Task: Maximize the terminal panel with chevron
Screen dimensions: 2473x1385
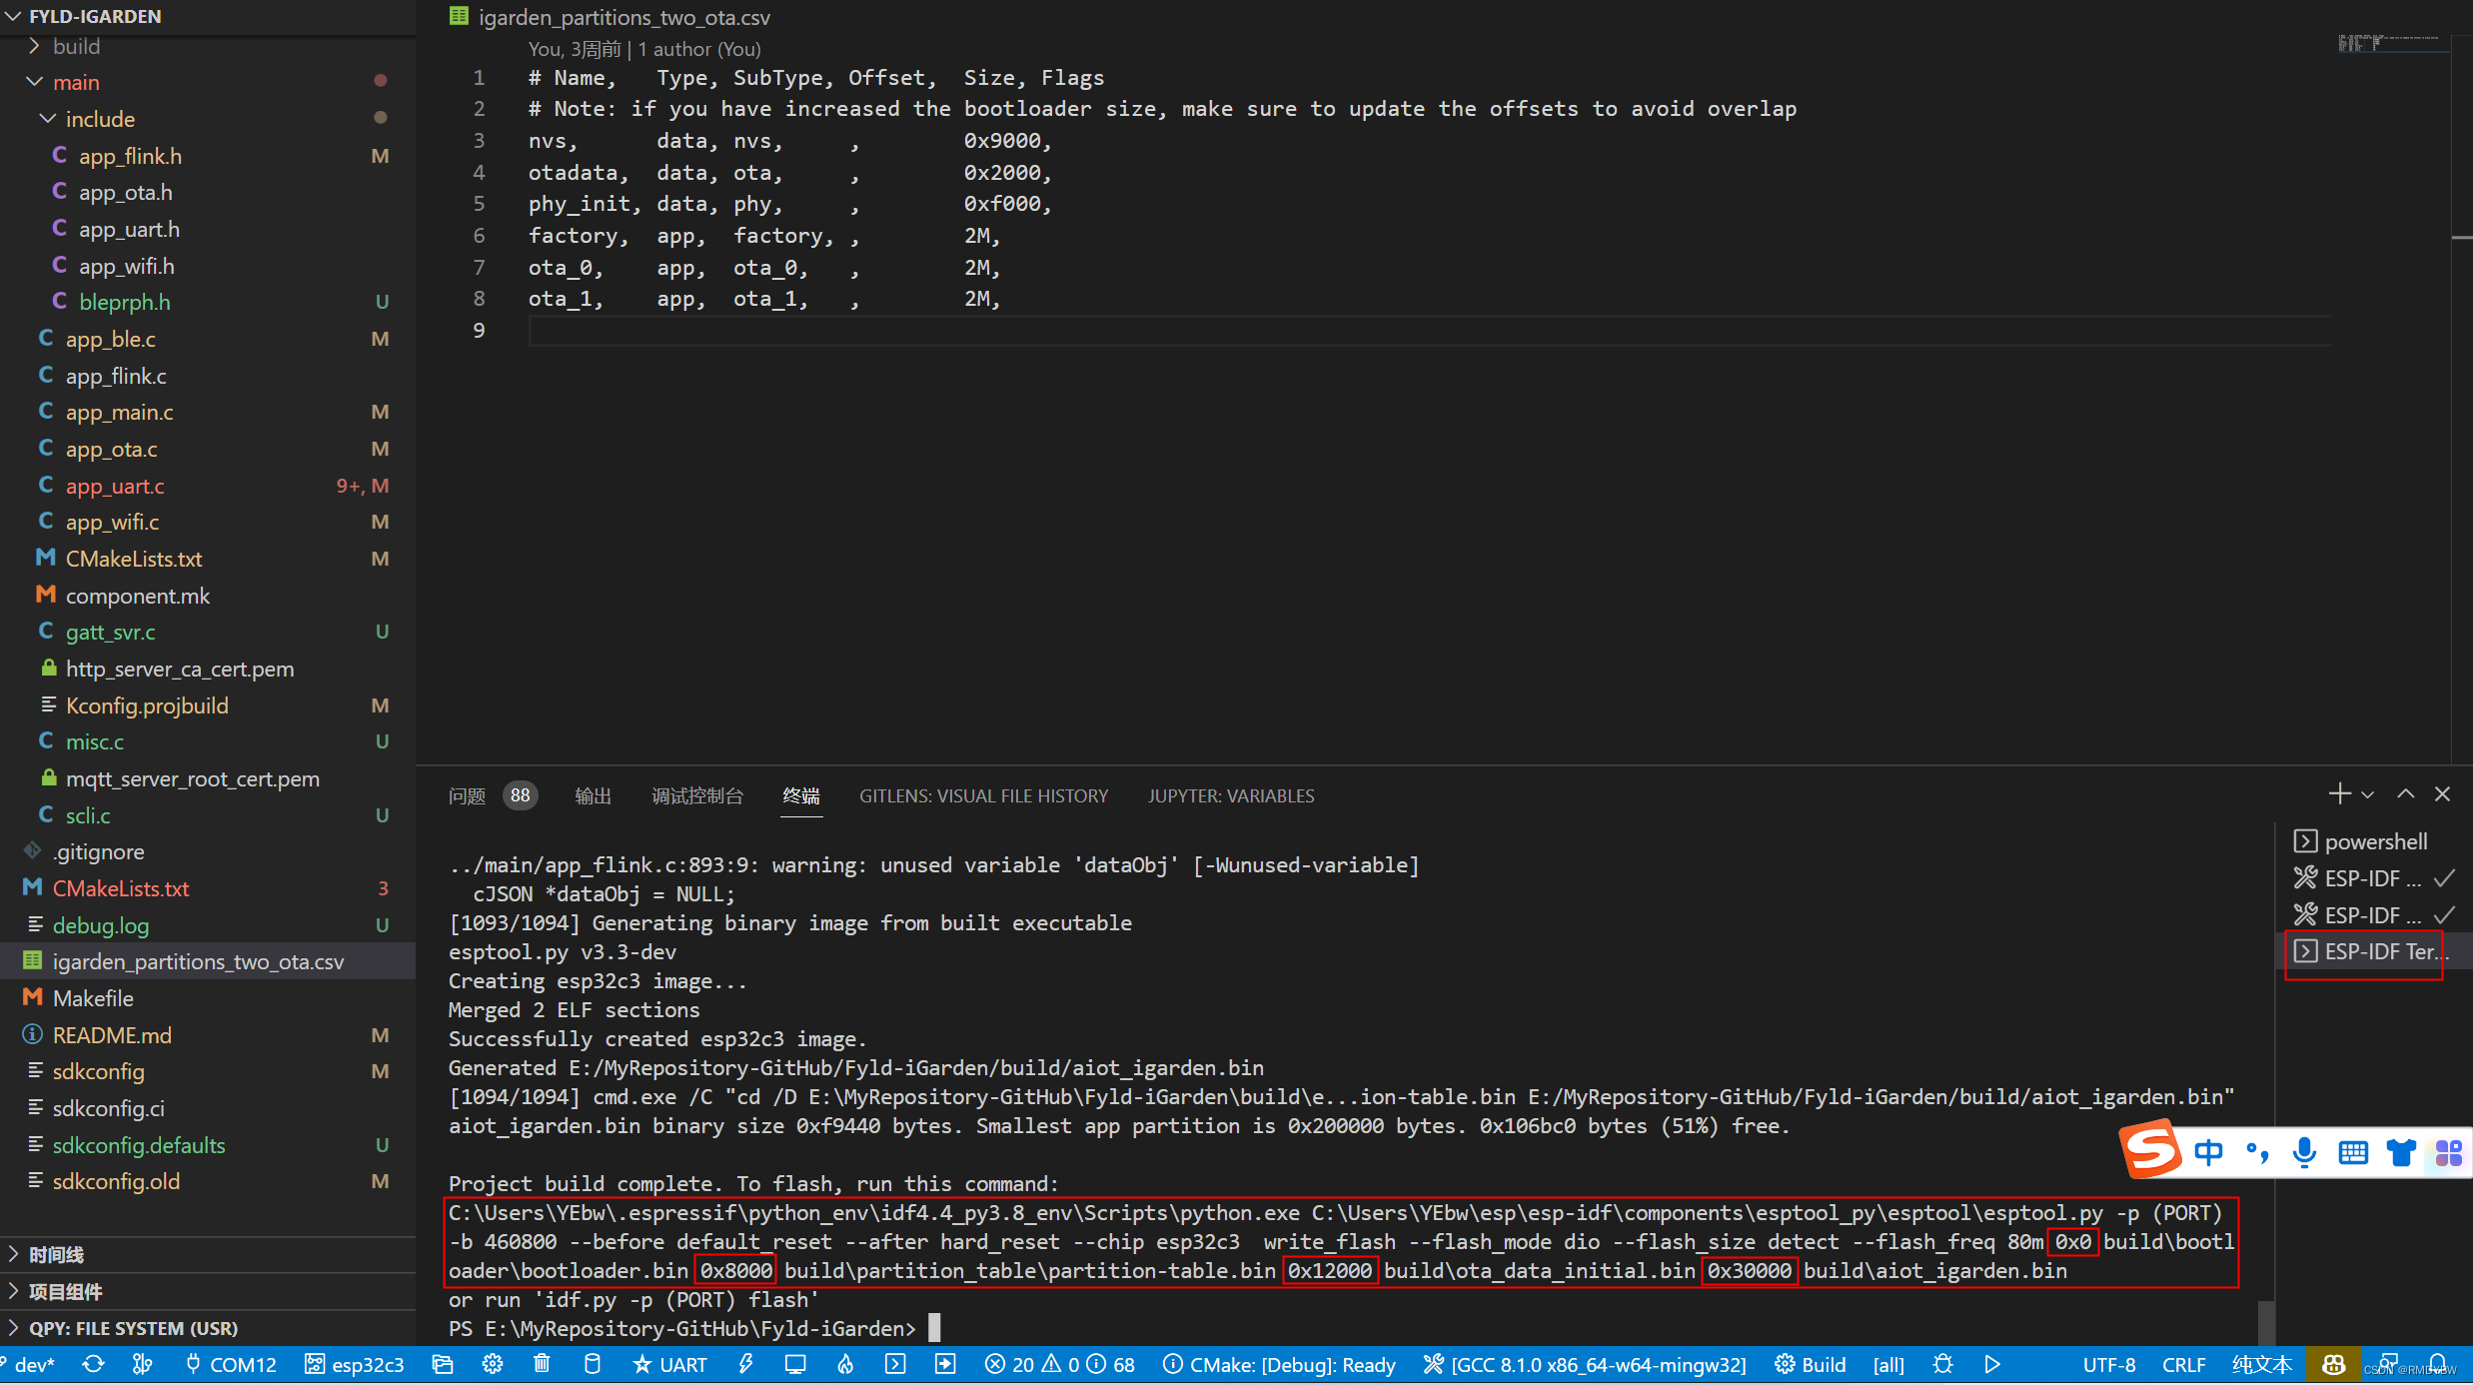Action: click(x=2406, y=794)
